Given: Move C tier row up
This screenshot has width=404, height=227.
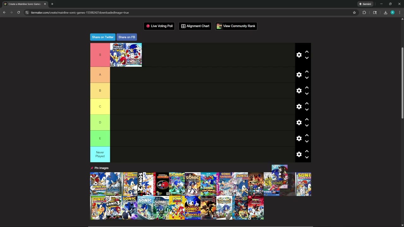Looking at the screenshot, I should [307, 103].
